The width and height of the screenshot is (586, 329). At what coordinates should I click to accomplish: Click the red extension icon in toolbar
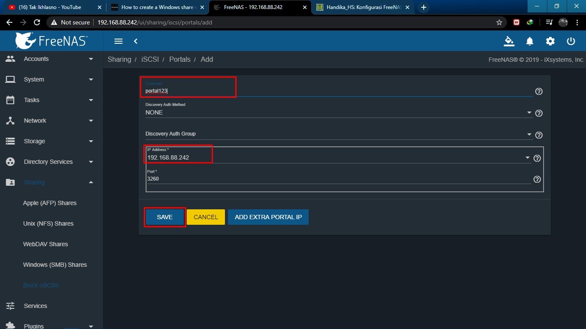pyautogui.click(x=516, y=22)
